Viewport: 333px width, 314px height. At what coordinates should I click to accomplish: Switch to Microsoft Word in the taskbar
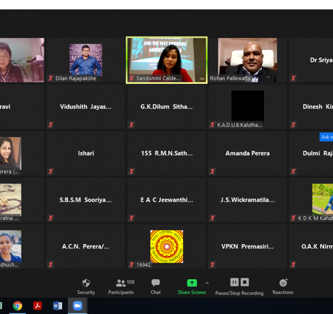(x=58, y=306)
